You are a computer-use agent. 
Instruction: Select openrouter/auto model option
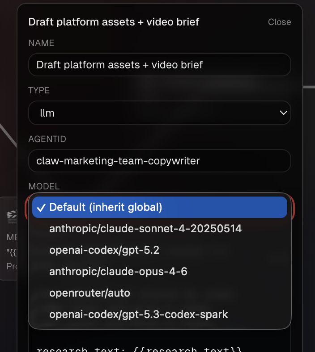160,293
